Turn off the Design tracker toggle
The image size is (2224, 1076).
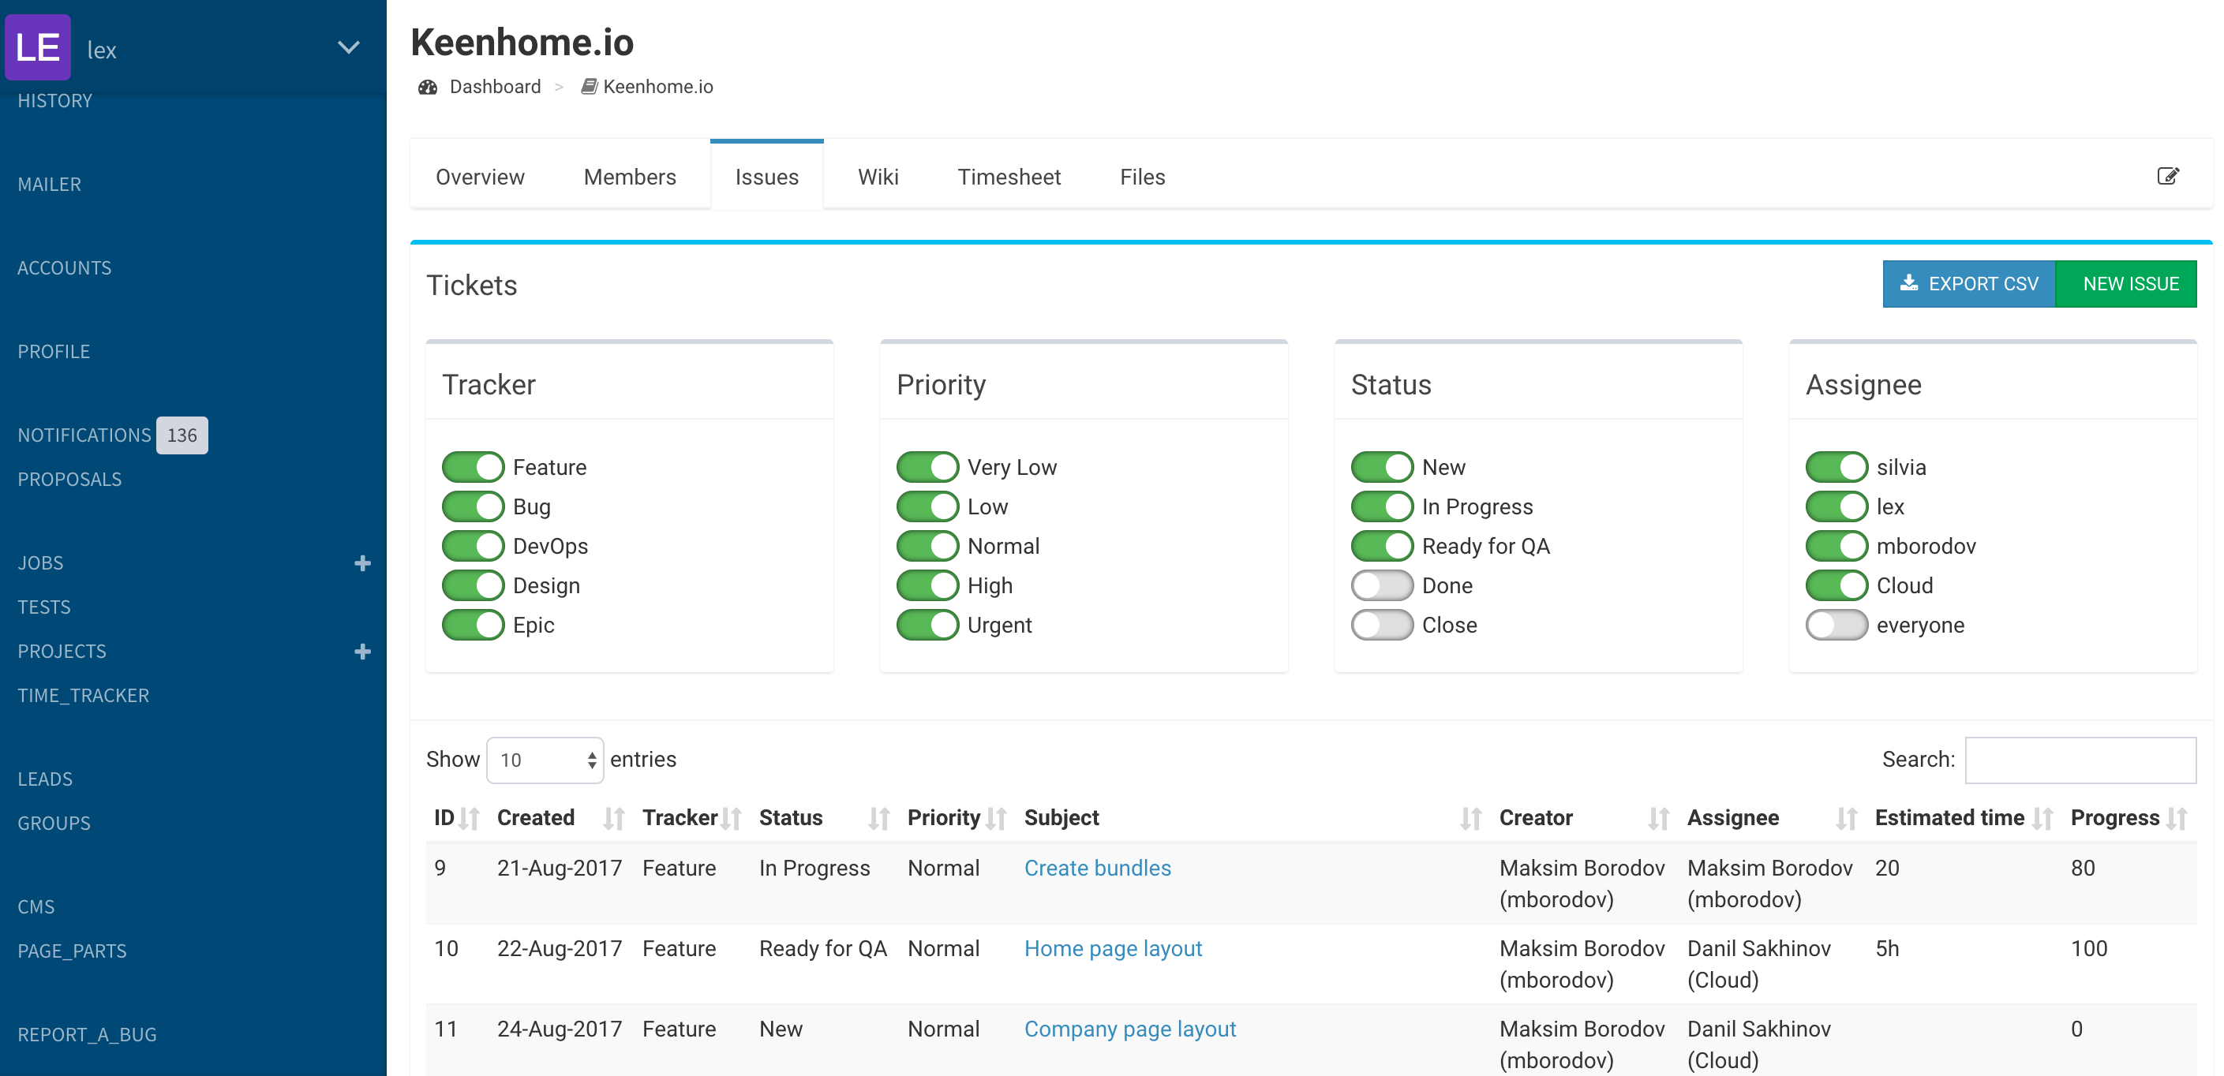473,585
